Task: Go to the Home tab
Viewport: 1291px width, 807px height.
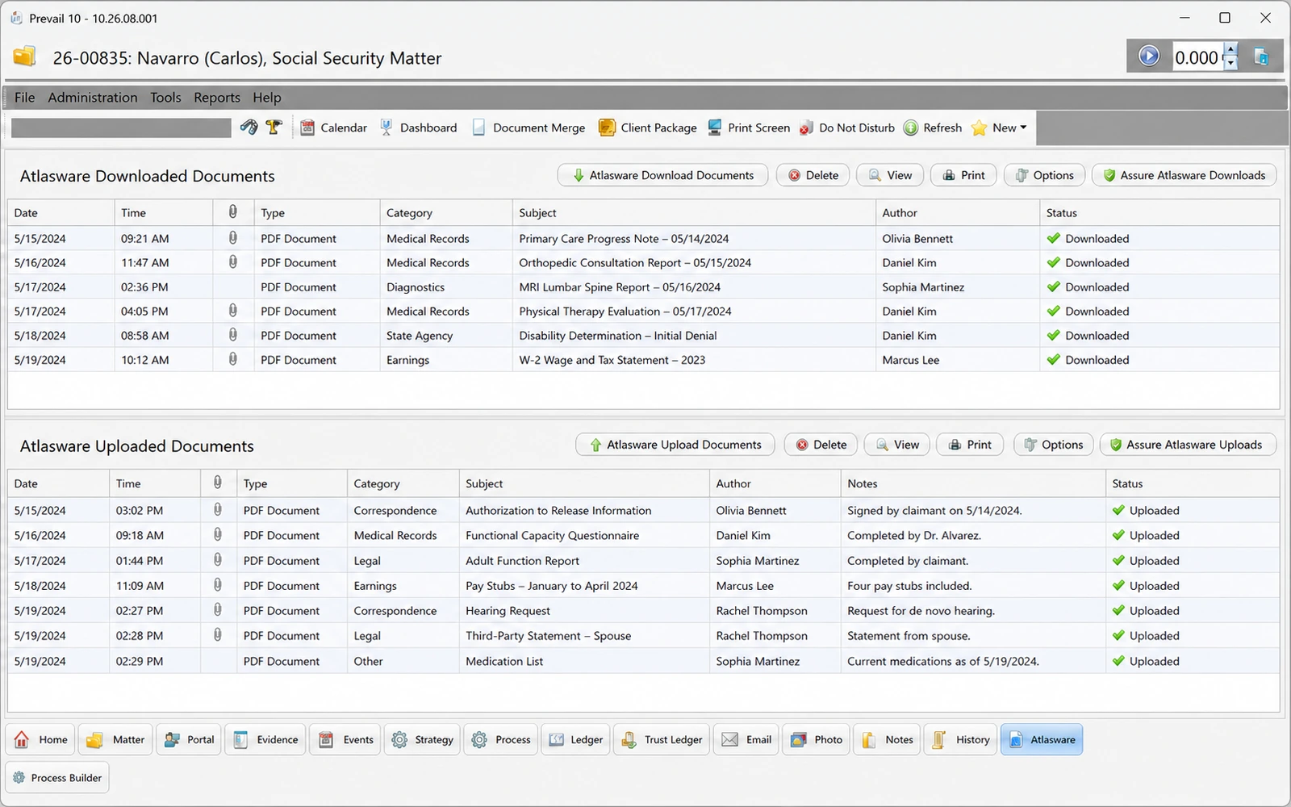Action: 41,739
